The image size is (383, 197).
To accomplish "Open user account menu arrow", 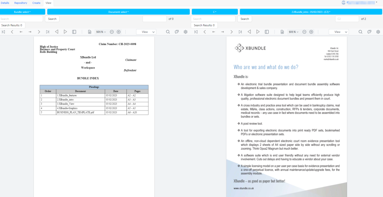I will pos(377,2).
